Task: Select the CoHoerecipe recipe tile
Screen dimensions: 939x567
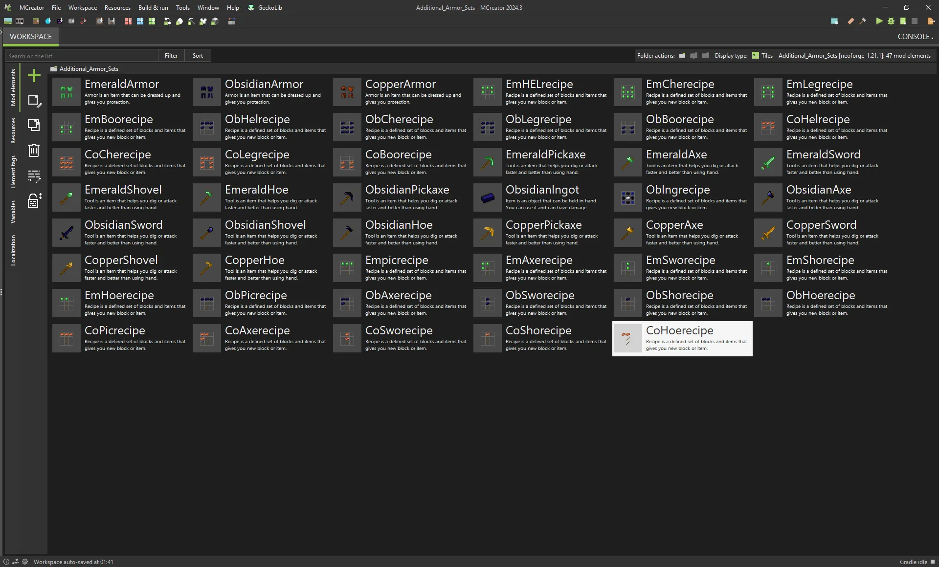Action: point(682,338)
